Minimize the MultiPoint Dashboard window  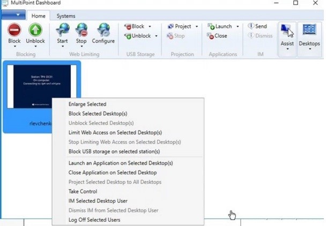[x=276, y=3]
